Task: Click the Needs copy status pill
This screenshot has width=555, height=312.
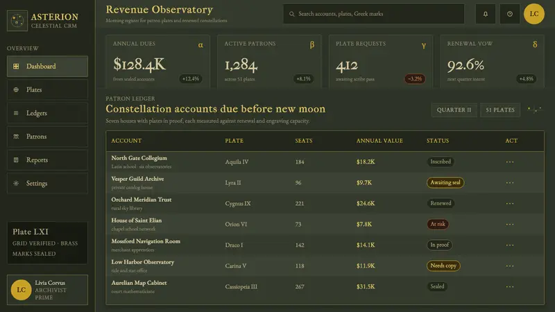Action: [x=443, y=266]
